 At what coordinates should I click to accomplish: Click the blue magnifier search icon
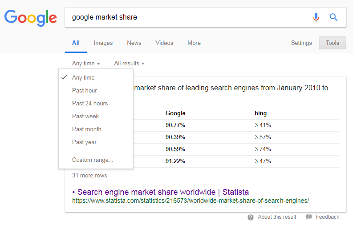click(333, 17)
